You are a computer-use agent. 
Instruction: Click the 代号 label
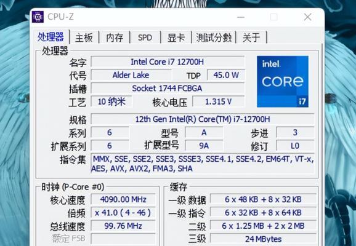pyautogui.click(x=78, y=76)
